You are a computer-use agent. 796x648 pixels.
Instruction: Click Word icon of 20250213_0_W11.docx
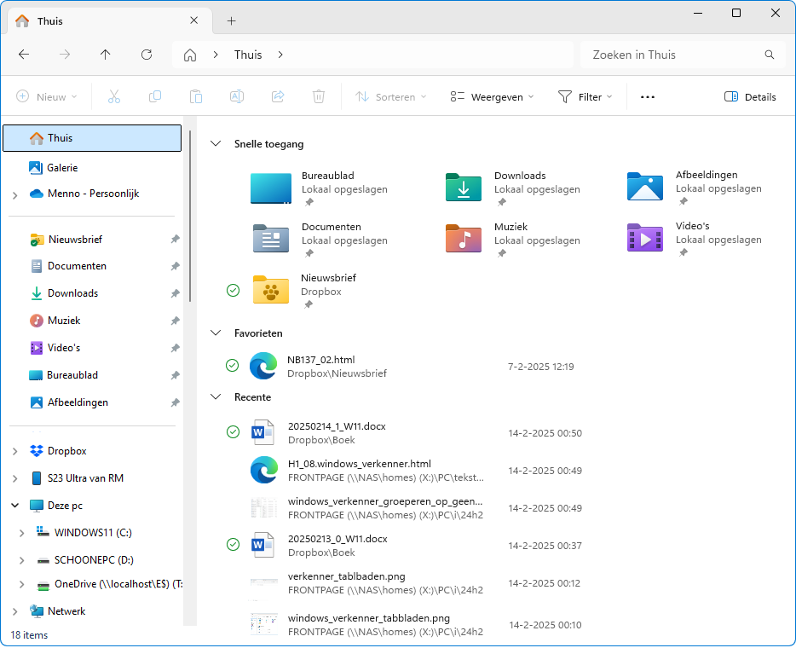click(263, 545)
